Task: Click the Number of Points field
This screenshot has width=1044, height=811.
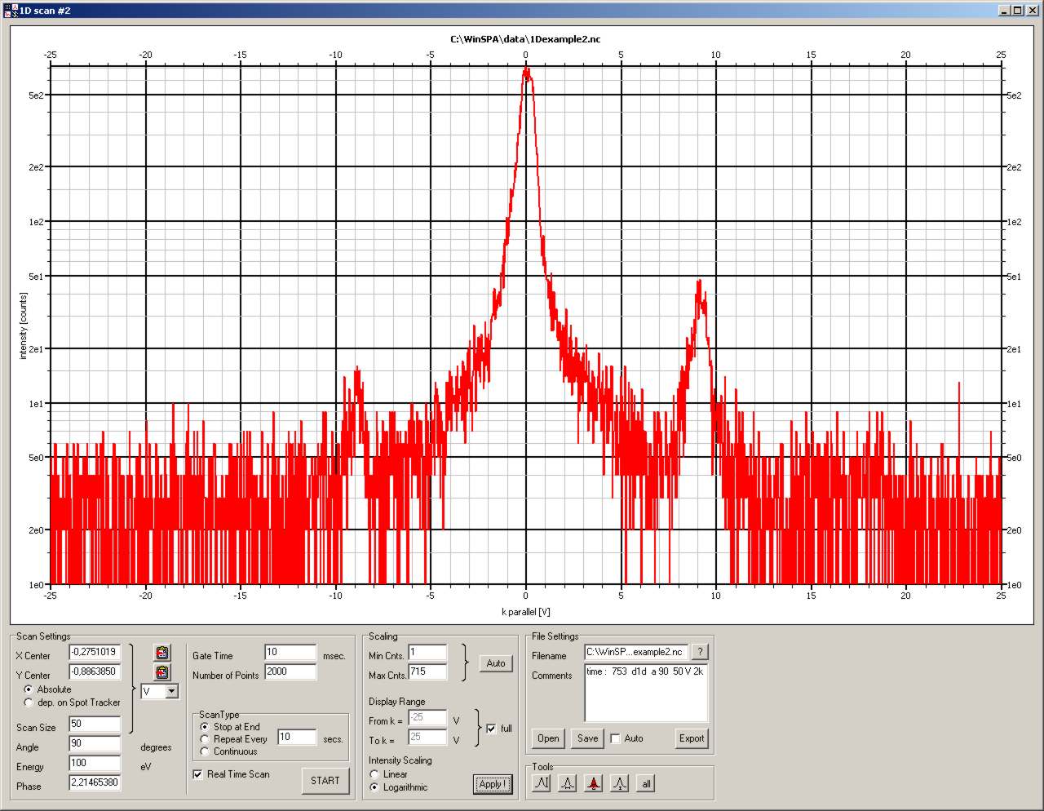Action: click(290, 672)
